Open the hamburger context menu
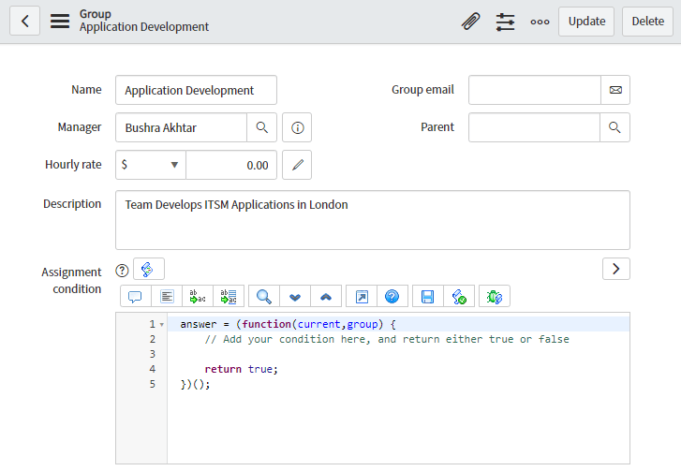This screenshot has height=471, width=681. [x=60, y=21]
